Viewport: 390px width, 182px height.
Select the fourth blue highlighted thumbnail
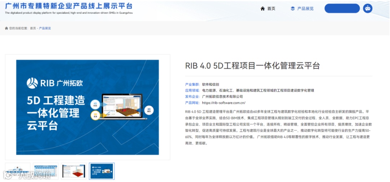click(x=102, y=171)
